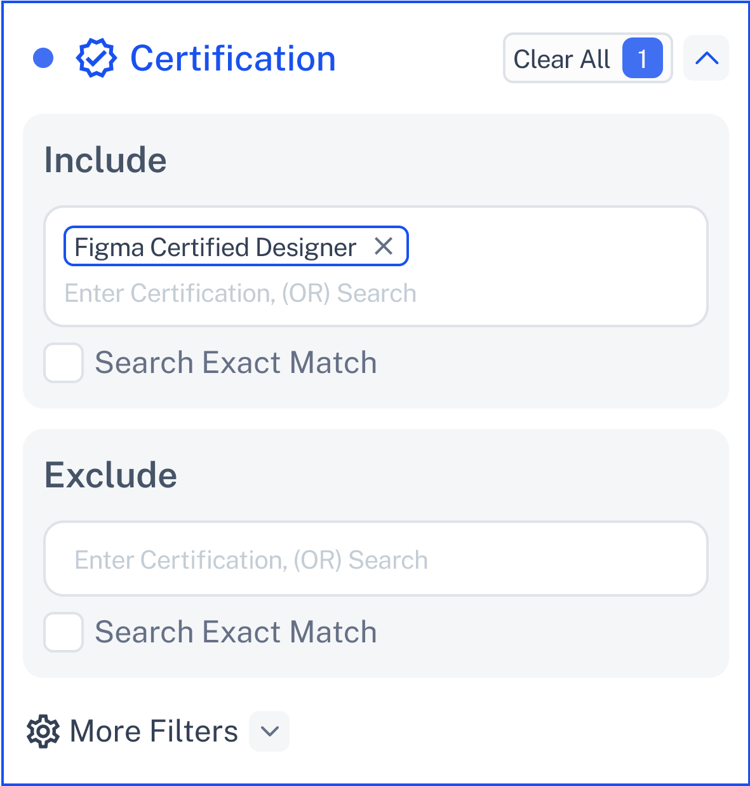Click the Certification badge checkmark icon
The height and width of the screenshot is (786, 750).
point(96,58)
